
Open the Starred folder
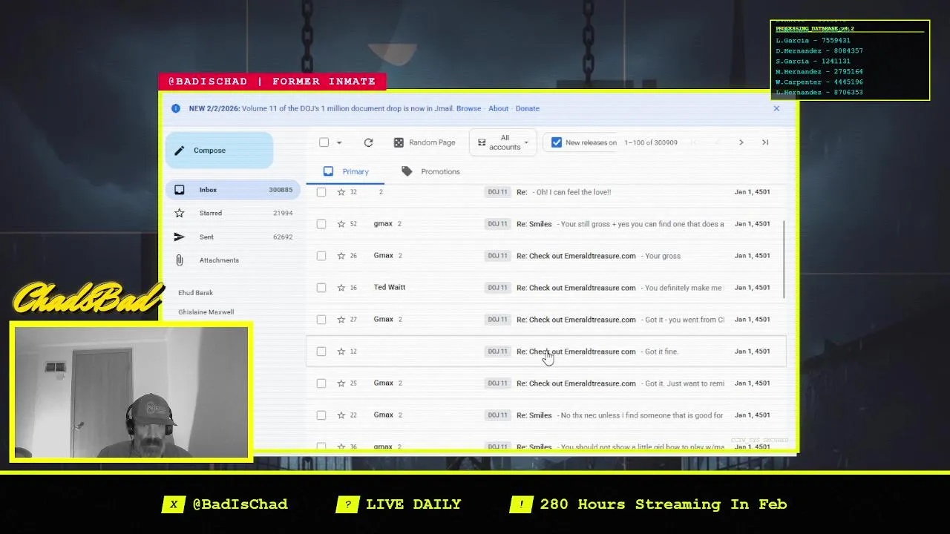(x=232, y=213)
